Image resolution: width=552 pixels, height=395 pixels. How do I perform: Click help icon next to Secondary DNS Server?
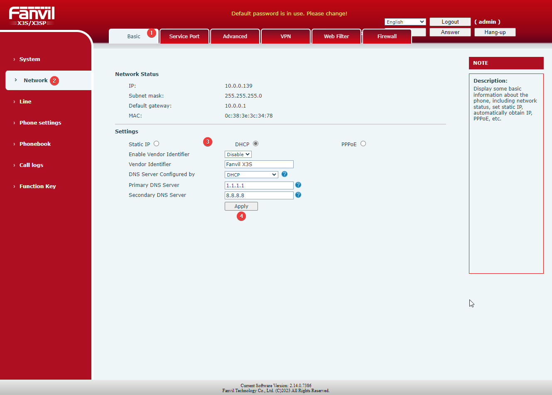pyautogui.click(x=298, y=195)
